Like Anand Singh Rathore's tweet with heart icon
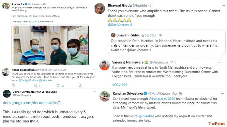This screenshot has width=227, height=127. pos(58,86)
